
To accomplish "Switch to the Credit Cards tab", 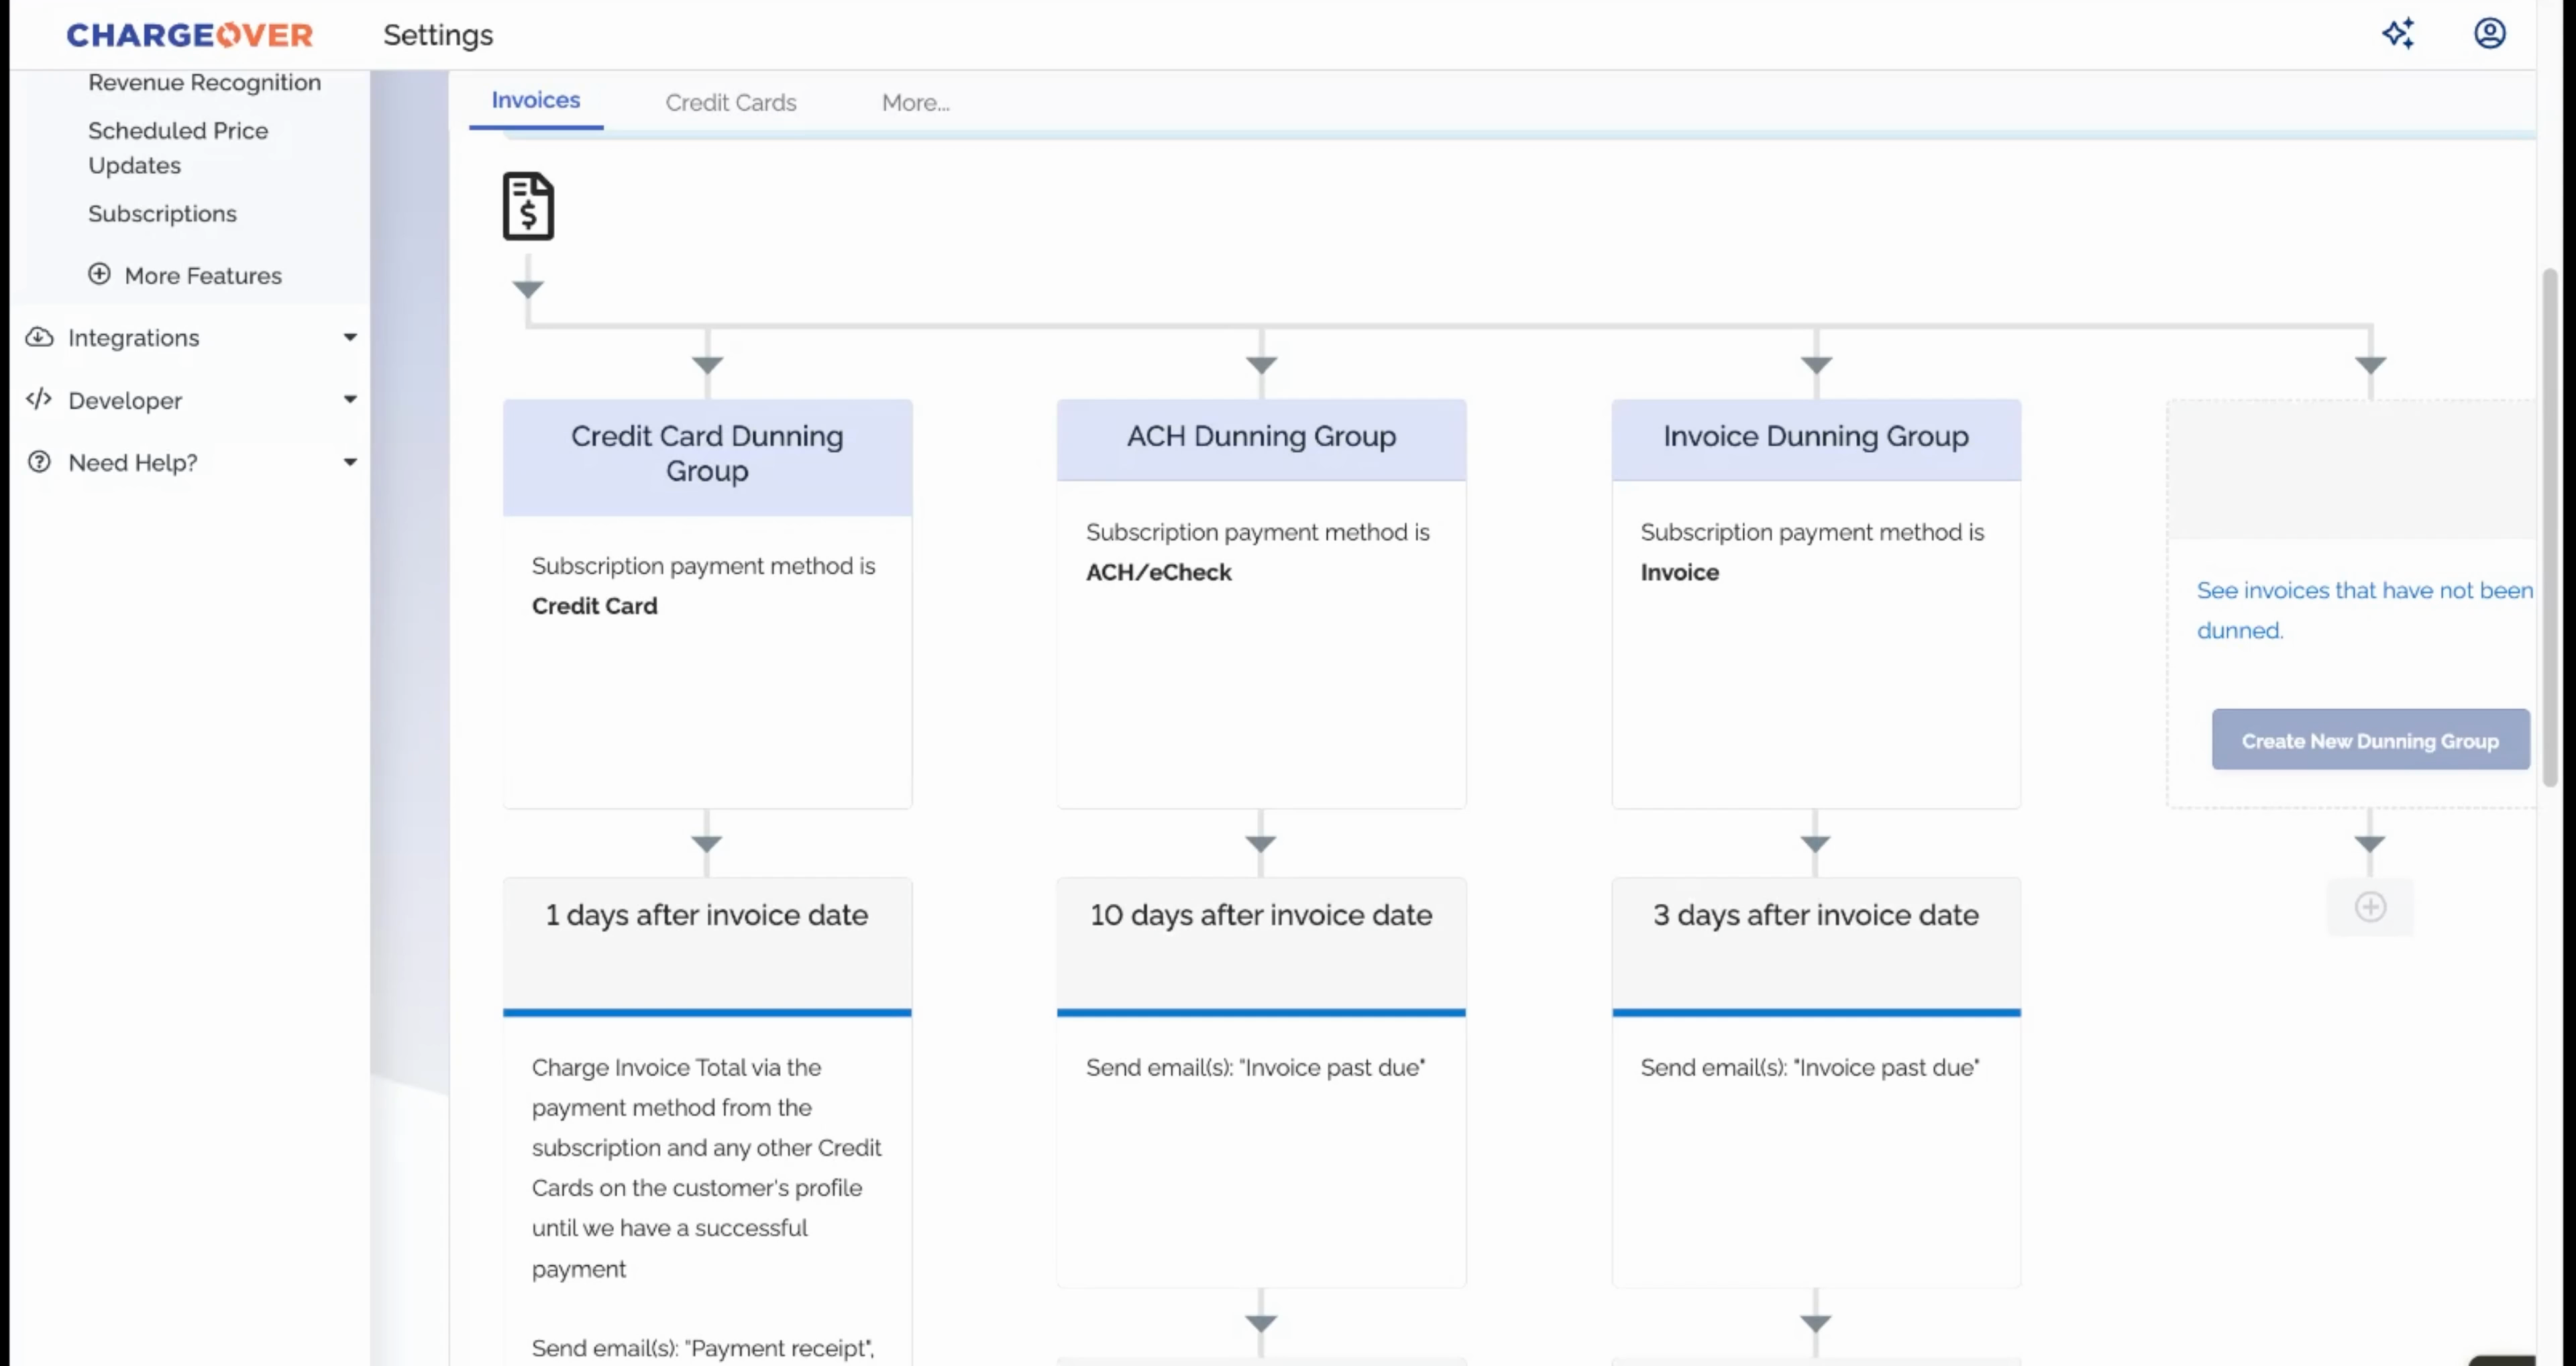I will tap(731, 102).
